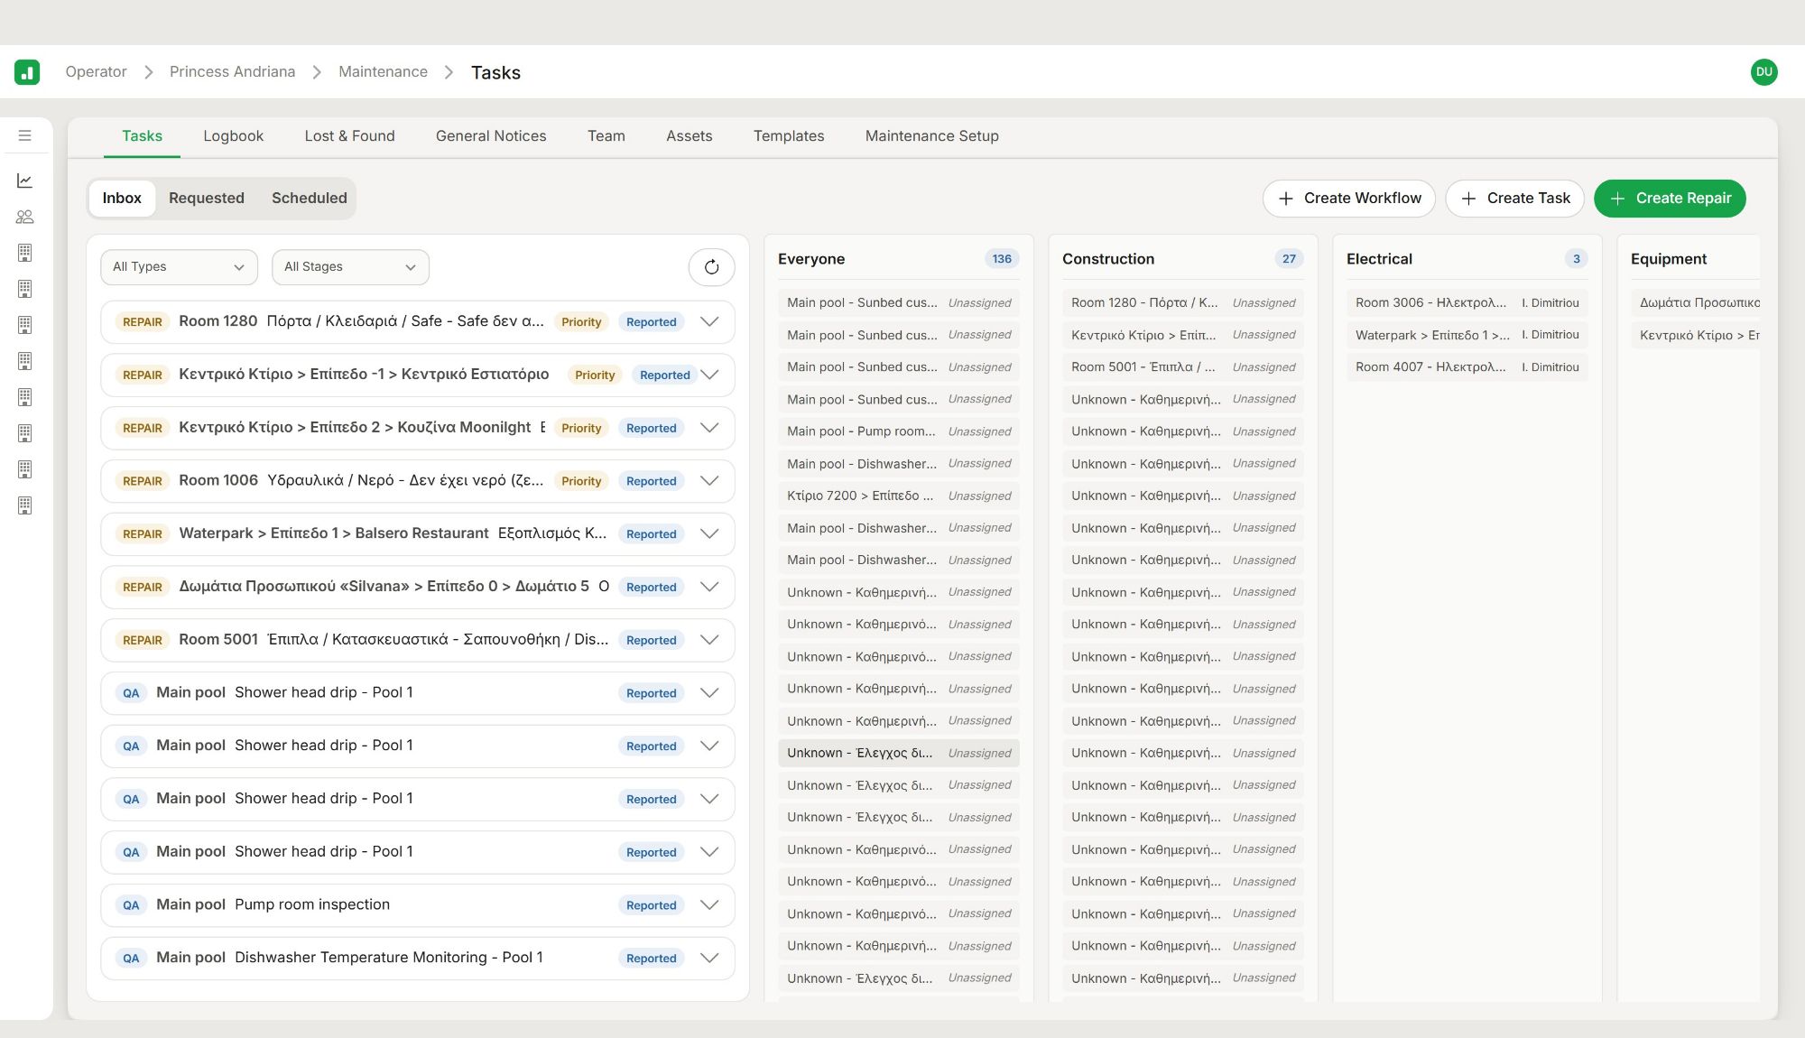Switch to the Logbook tab
1805x1038 pixels.
coord(233,136)
